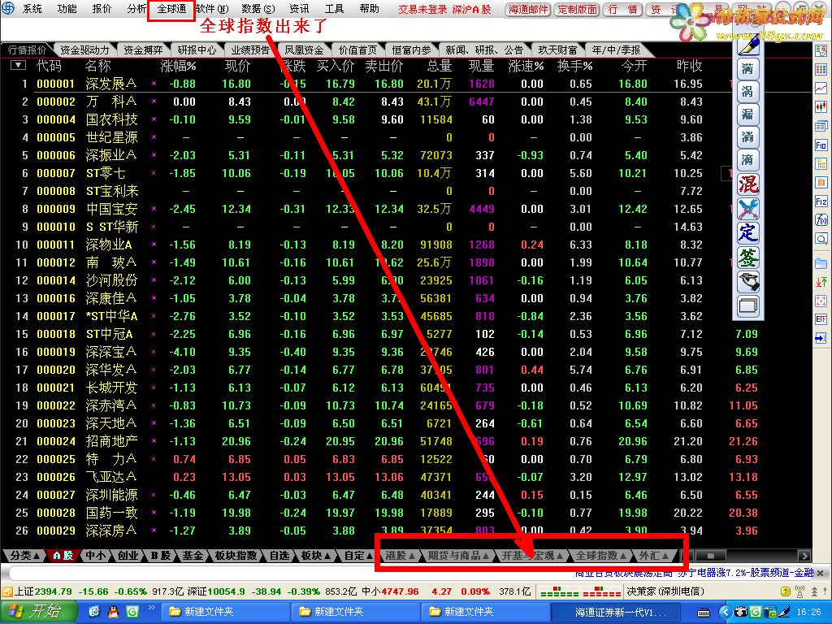Click the 滴 button in floating toolbar
This screenshot has width=832, height=624.
[748, 160]
